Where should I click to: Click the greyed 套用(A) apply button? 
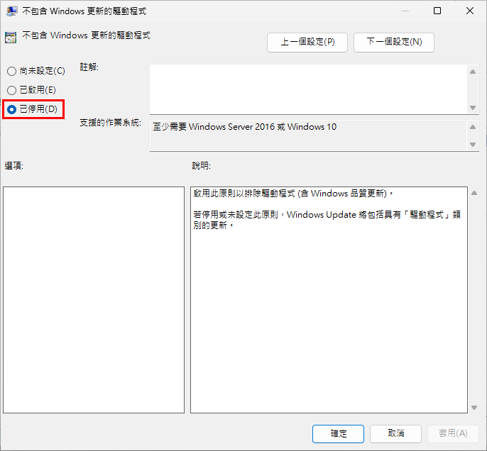click(453, 433)
